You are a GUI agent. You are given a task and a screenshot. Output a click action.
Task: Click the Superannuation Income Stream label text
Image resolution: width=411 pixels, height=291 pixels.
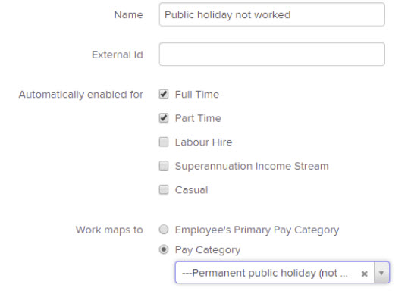pyautogui.click(x=252, y=166)
